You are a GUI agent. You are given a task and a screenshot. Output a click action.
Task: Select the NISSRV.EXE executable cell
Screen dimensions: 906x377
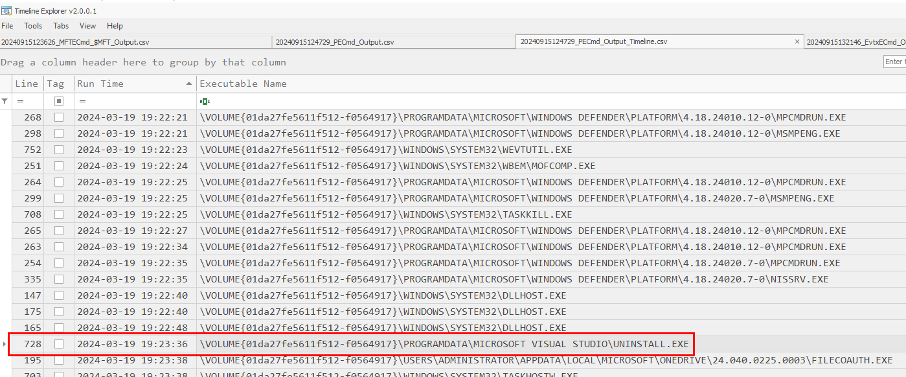pyautogui.click(x=551, y=279)
